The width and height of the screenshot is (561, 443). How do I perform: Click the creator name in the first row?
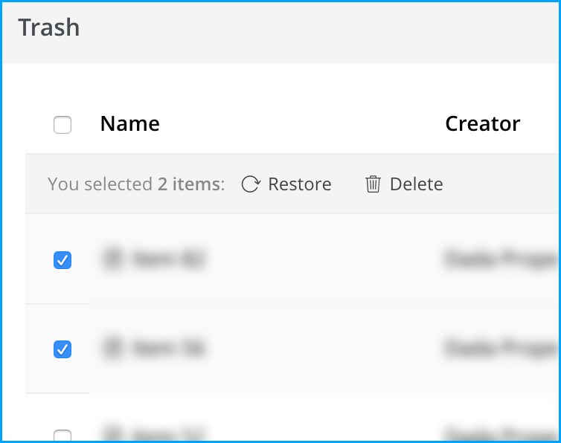click(501, 259)
